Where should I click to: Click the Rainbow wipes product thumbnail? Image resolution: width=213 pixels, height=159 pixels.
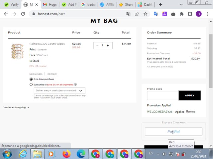(17, 51)
